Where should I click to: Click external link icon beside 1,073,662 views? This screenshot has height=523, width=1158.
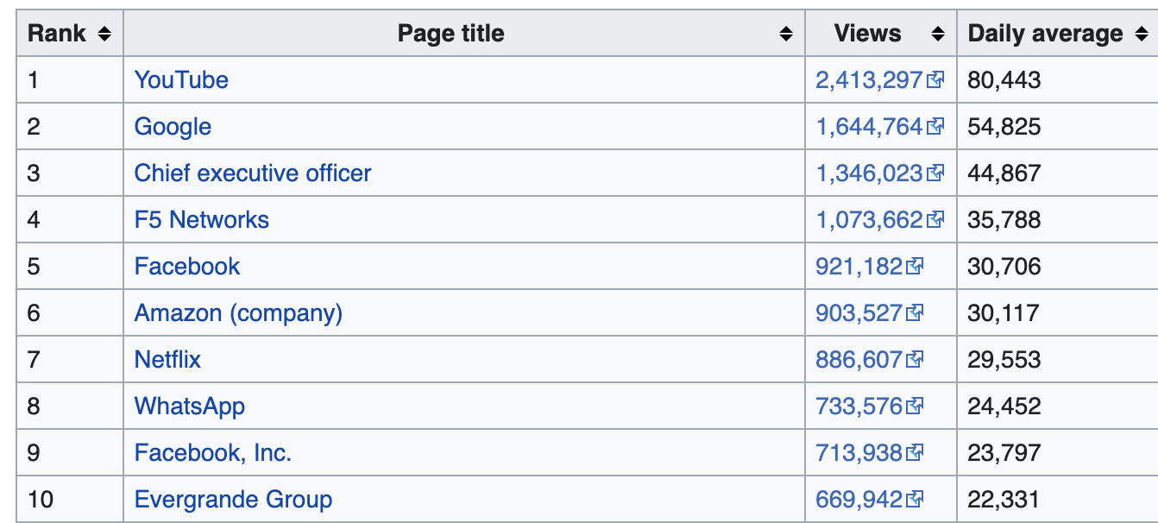935,220
